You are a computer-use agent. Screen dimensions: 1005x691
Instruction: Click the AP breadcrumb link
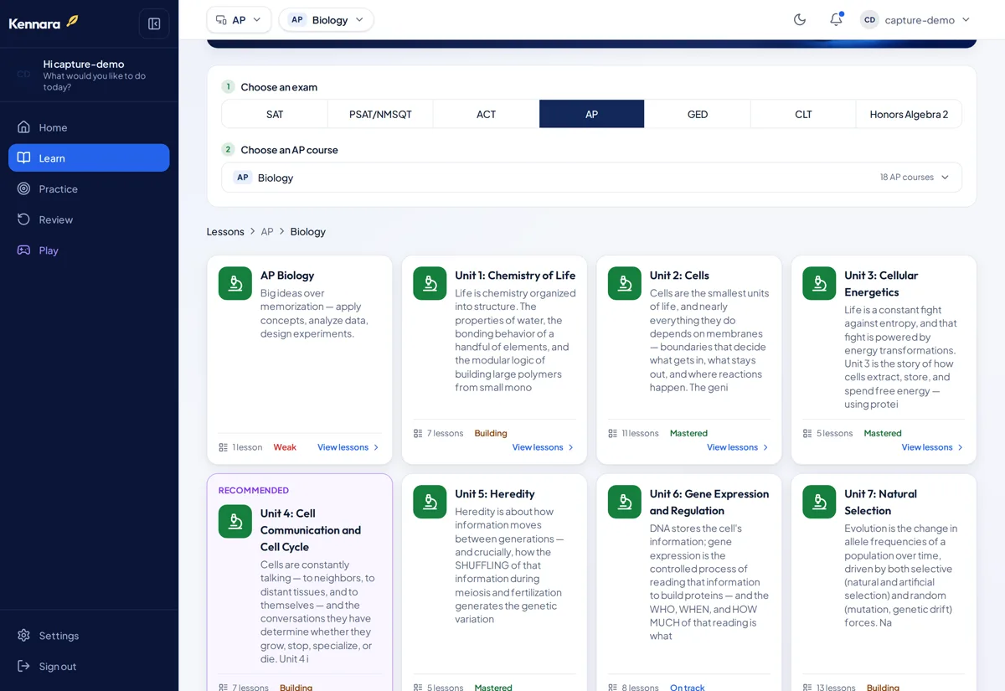(x=267, y=231)
